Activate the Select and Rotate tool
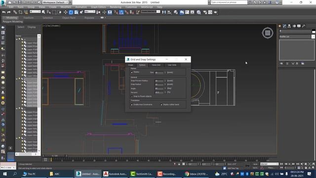 [71, 12]
